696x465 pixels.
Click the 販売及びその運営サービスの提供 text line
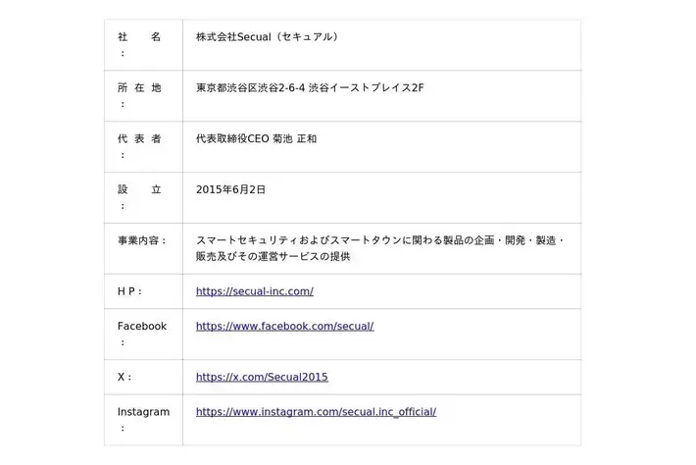coord(273,257)
